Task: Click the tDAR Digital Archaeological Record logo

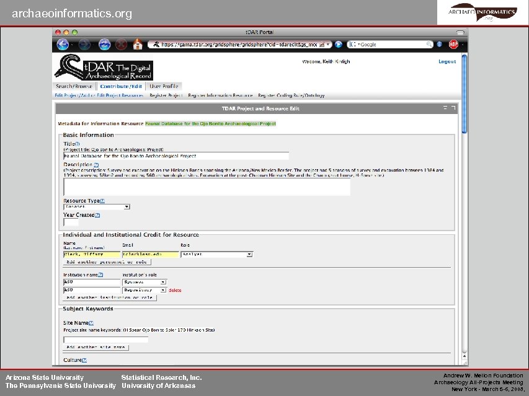Action: [102, 67]
